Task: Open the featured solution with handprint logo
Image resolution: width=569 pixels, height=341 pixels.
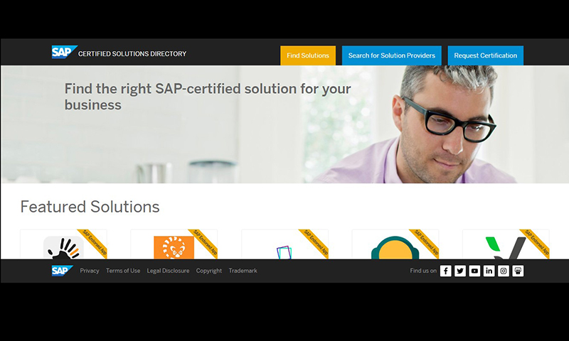Action: click(63, 244)
